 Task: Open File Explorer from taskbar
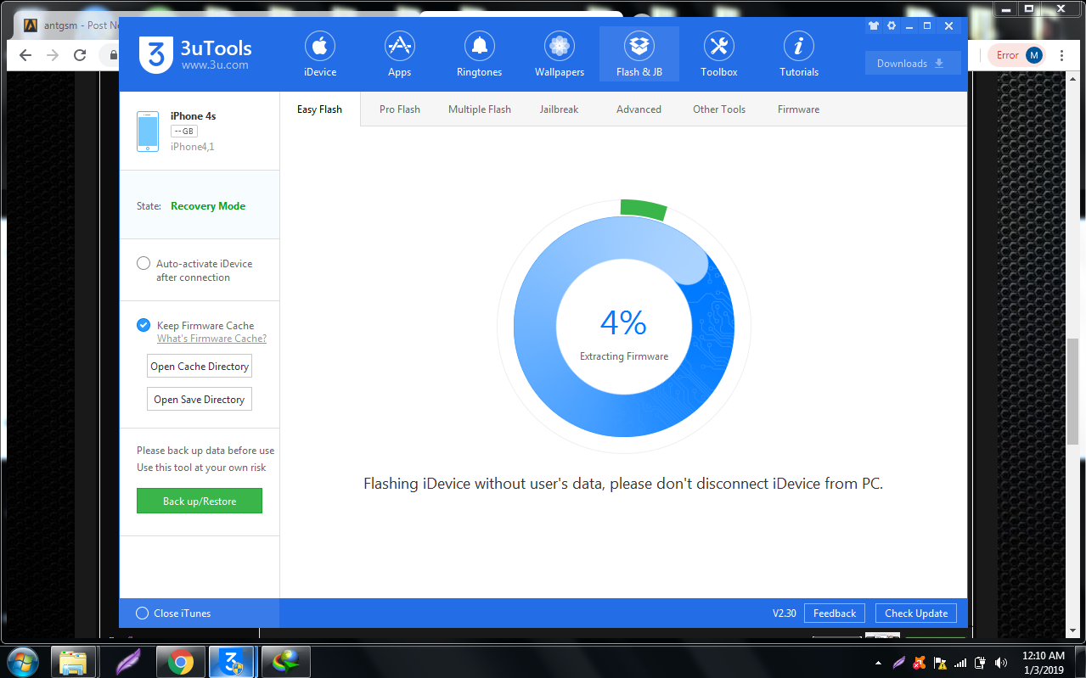coord(72,661)
